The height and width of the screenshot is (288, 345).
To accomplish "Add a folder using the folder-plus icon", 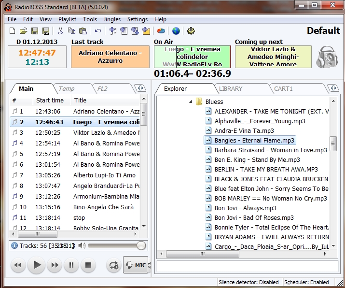I will [146, 31].
